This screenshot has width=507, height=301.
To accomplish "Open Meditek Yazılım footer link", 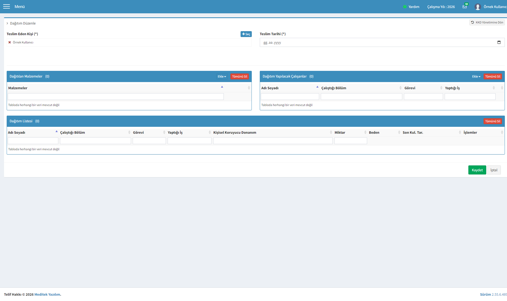I will point(47,294).
